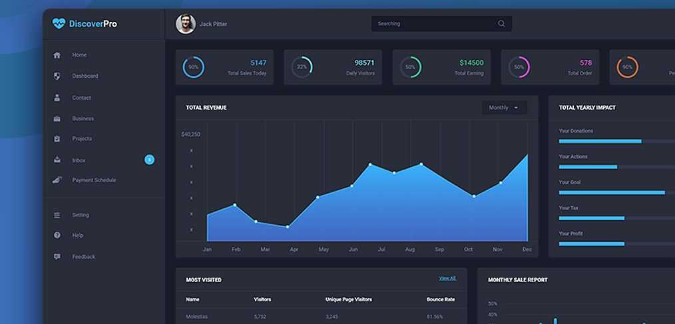Click the 578 Total Order value

click(x=586, y=63)
